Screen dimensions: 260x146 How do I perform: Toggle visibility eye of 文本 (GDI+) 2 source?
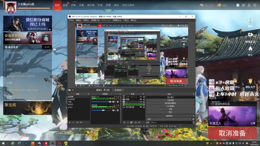click(x=141, y=97)
